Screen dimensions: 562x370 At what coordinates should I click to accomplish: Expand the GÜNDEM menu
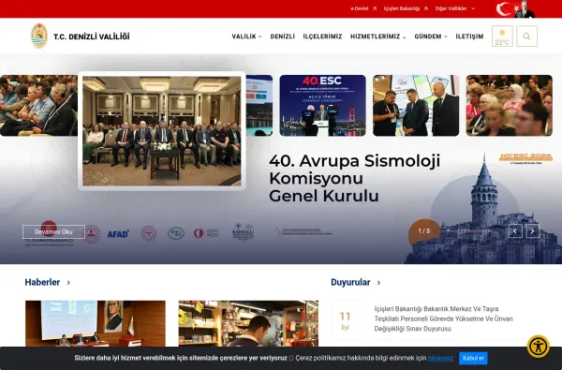pyautogui.click(x=431, y=37)
